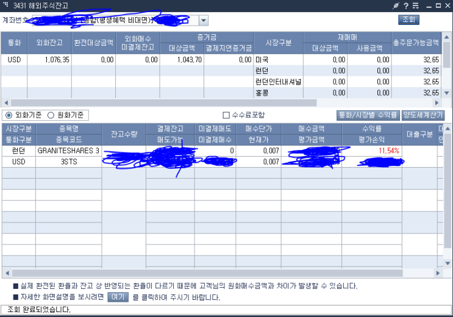Image resolution: width=453 pixels, height=317 pixels.
Task: Select the 3STS stock code cell
Action: (69, 162)
